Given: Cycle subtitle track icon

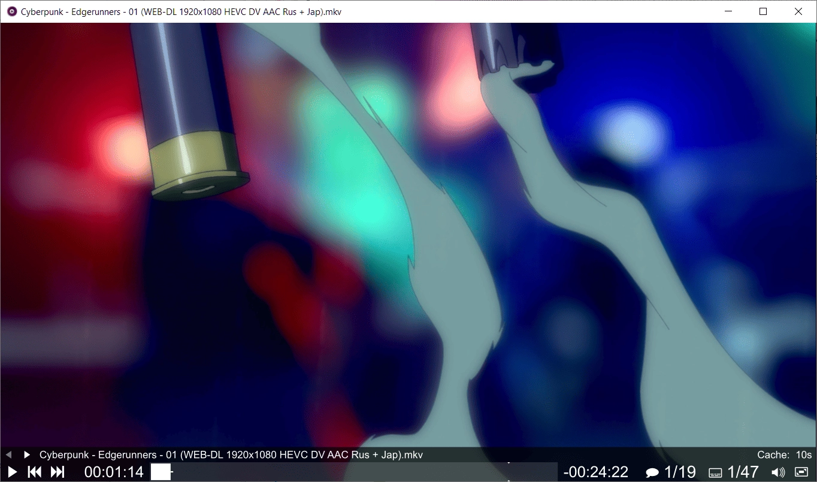Looking at the screenshot, I should point(715,473).
